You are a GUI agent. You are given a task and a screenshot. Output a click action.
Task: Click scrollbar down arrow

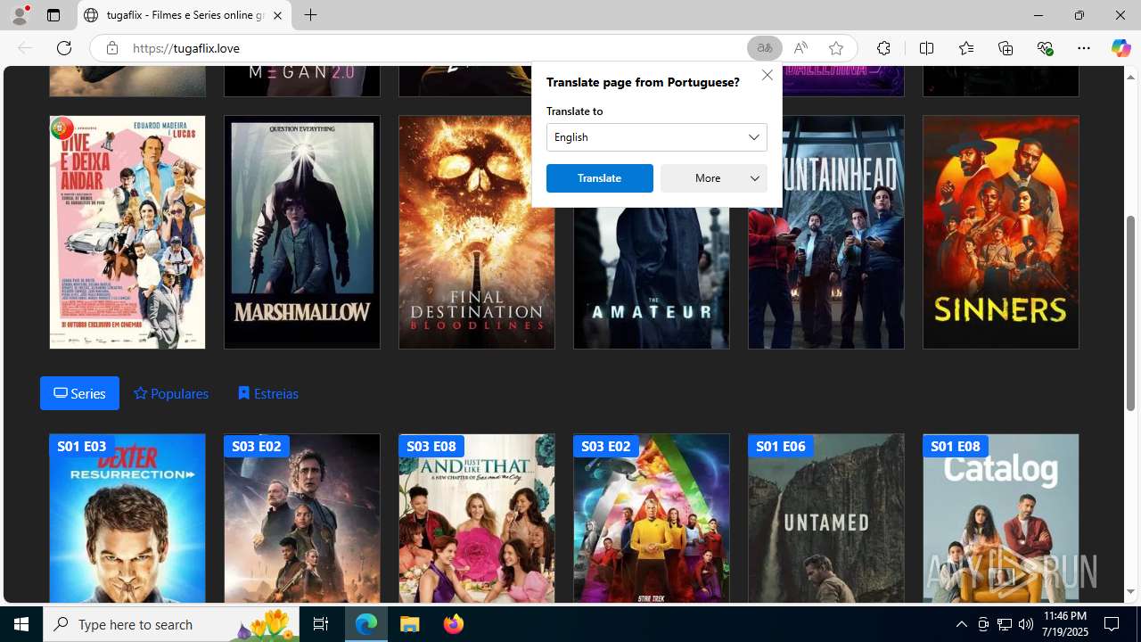(x=1131, y=592)
